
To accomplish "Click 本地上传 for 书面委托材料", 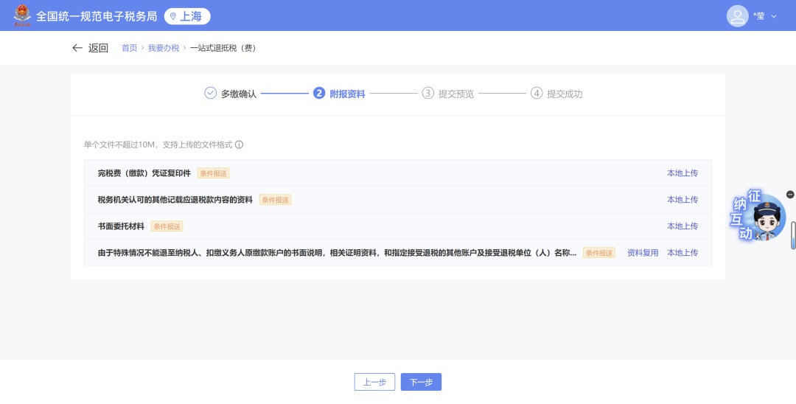I will [x=682, y=226].
